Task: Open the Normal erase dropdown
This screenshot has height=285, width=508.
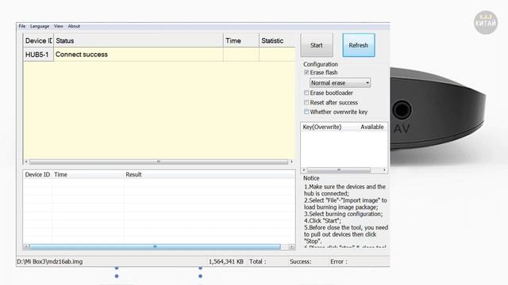Action: tap(341, 83)
